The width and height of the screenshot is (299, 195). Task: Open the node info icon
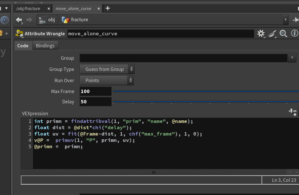(294, 33)
